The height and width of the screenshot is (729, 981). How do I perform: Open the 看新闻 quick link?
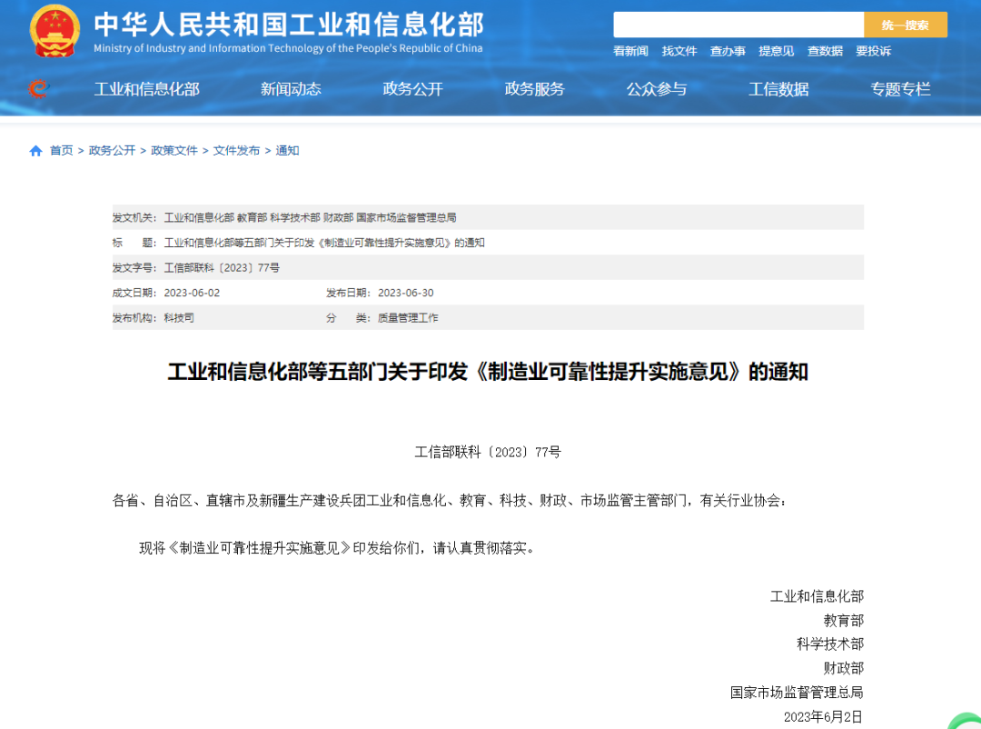tap(629, 51)
